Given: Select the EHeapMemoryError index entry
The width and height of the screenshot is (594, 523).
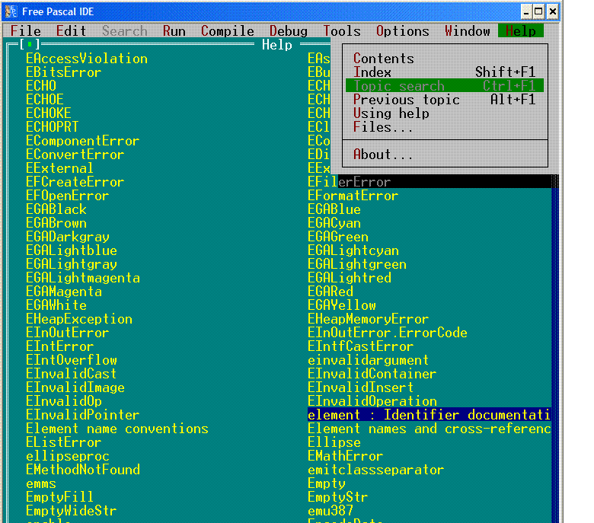Looking at the screenshot, I should pyautogui.click(x=368, y=319).
